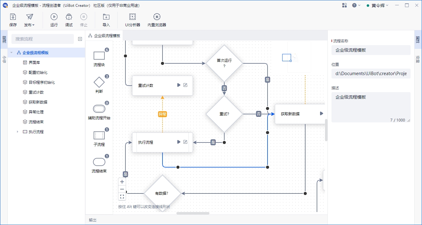
Task: Open the 输出 output panel
Action: click(93, 220)
